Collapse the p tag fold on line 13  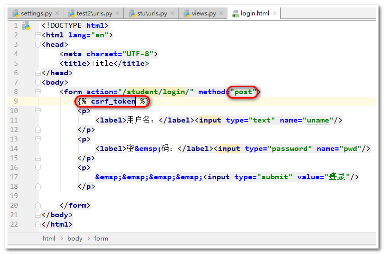point(38,139)
